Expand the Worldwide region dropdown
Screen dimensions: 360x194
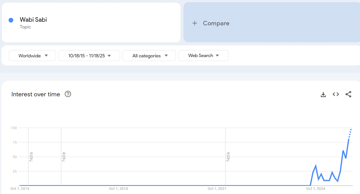point(33,56)
